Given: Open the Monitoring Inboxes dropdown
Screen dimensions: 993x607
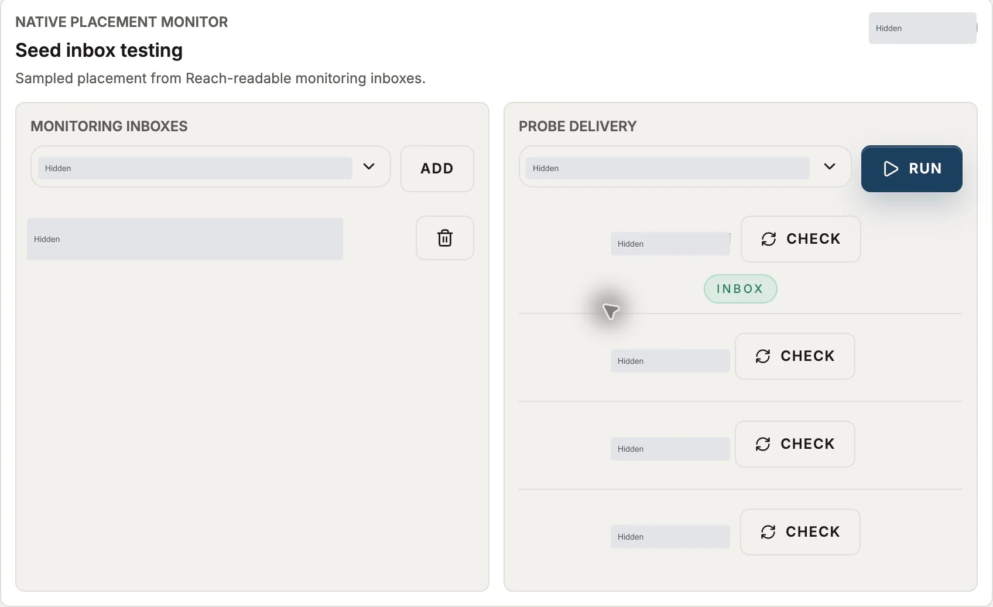Looking at the screenshot, I should 210,167.
